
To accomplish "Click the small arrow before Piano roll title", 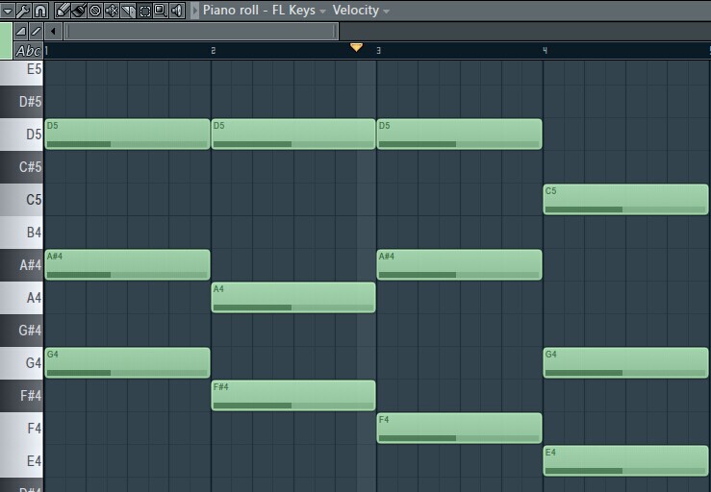I will pyautogui.click(x=194, y=11).
